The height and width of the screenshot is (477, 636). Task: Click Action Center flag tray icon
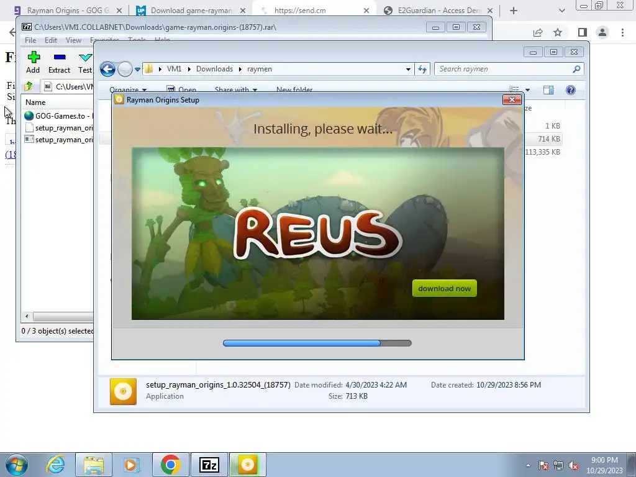543,466
